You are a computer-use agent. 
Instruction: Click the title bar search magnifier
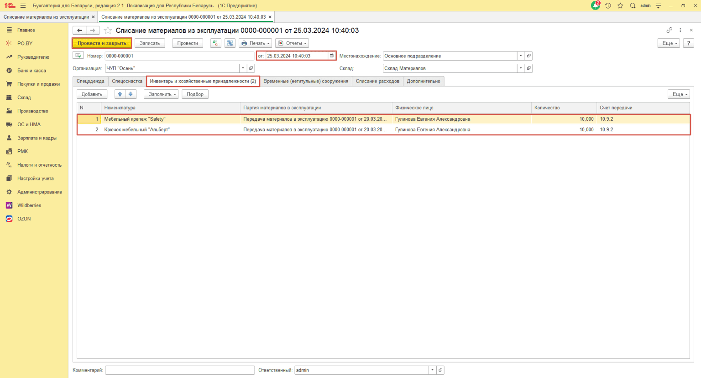pos(633,5)
